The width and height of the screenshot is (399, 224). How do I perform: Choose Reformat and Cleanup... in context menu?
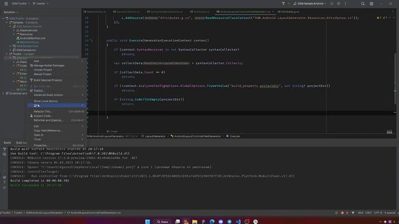point(57,120)
